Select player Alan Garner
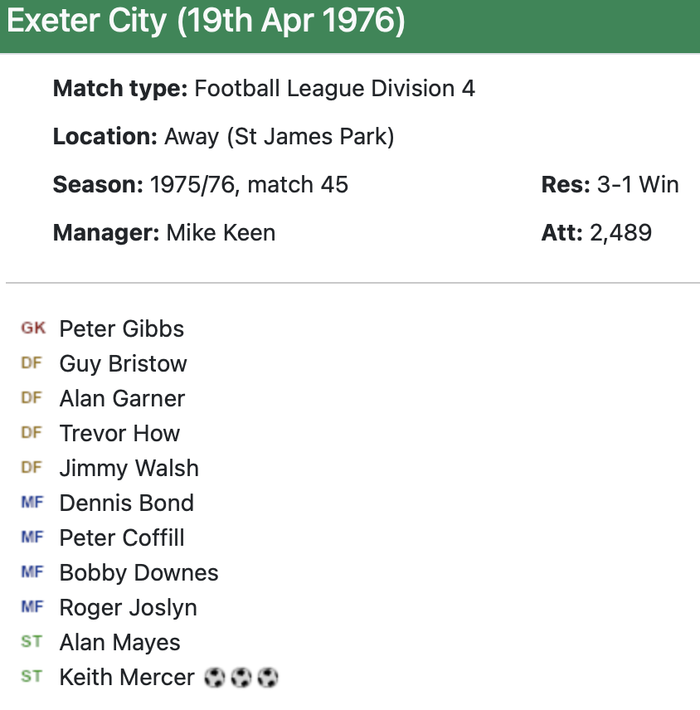 [122, 398]
